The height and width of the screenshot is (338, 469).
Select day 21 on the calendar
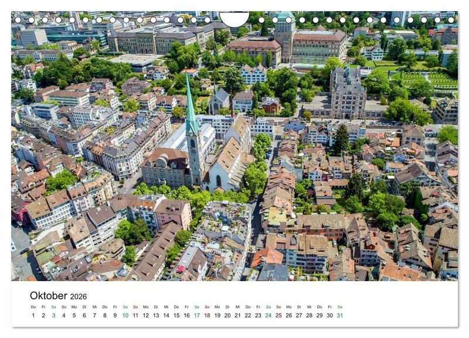tap(237, 315)
